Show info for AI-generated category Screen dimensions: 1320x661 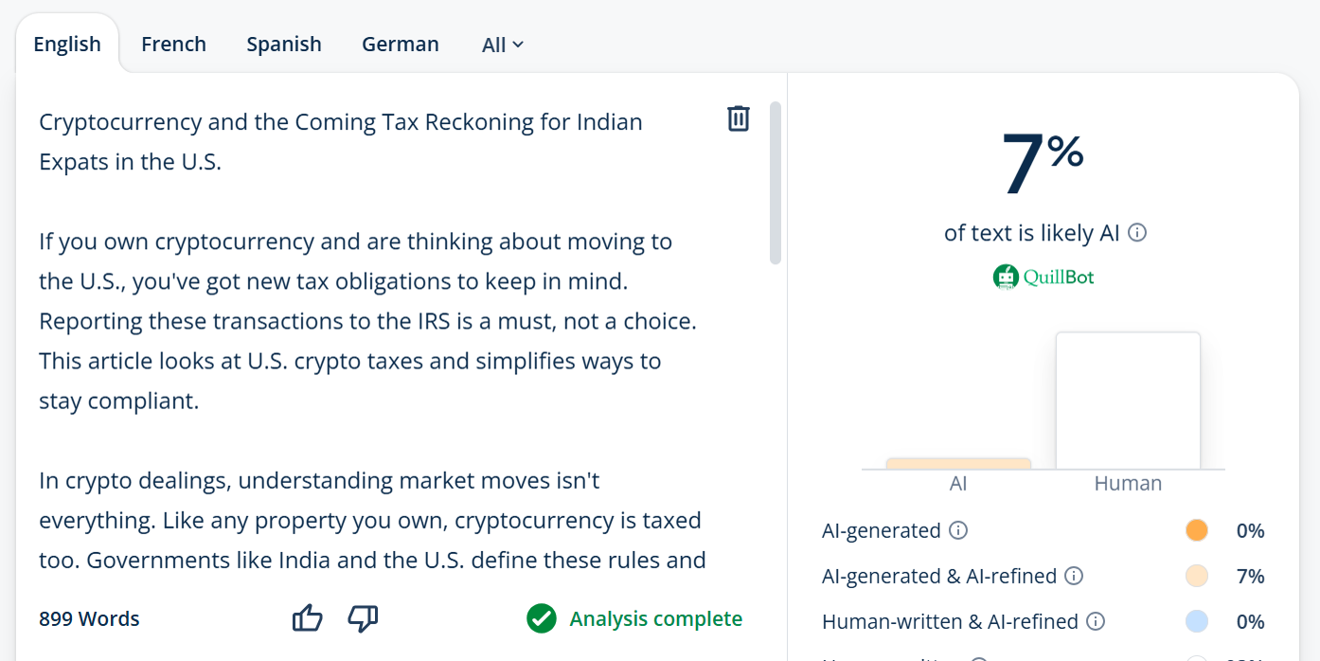pyautogui.click(x=958, y=530)
